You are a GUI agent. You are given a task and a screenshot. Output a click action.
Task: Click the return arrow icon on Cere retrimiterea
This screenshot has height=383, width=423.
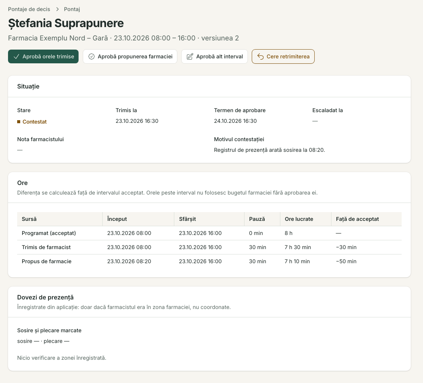261,56
